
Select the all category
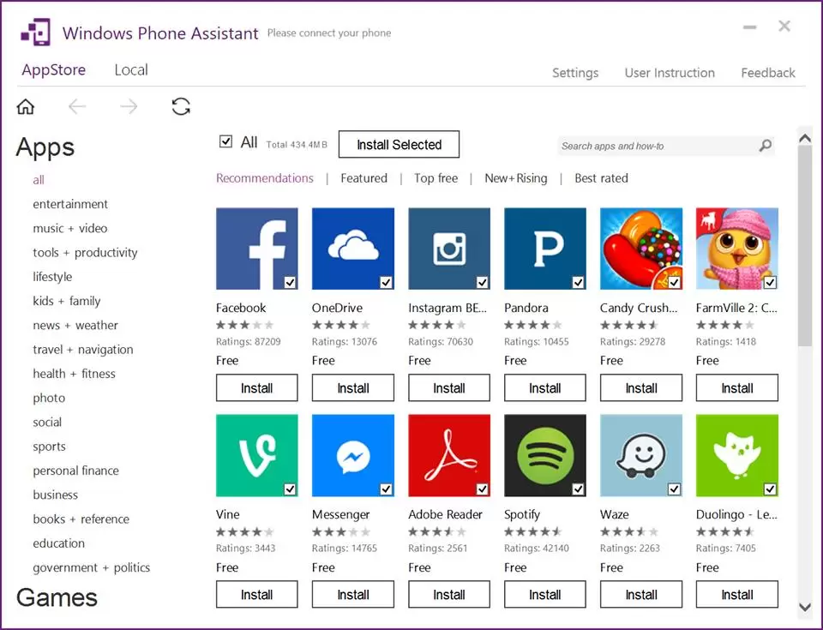click(39, 180)
